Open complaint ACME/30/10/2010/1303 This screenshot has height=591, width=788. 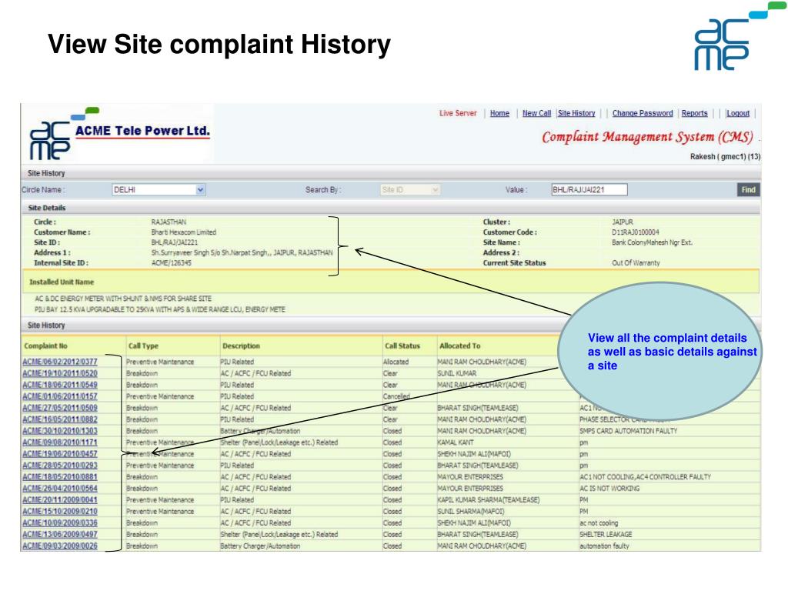(x=60, y=431)
